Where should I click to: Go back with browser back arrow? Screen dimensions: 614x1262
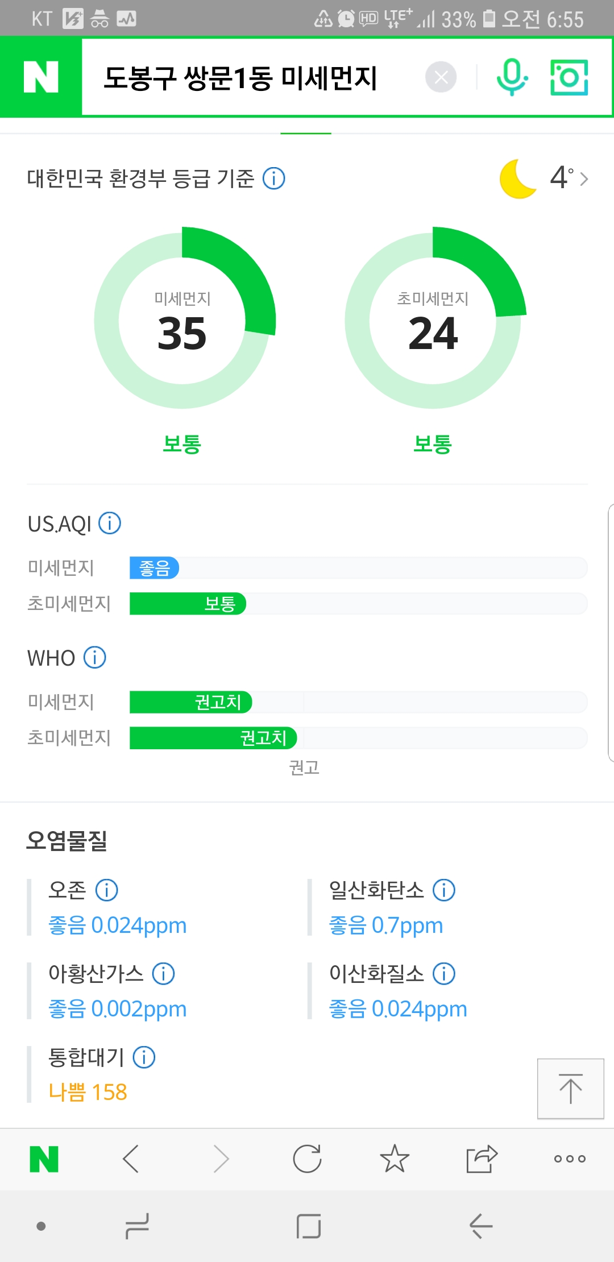tap(131, 1159)
